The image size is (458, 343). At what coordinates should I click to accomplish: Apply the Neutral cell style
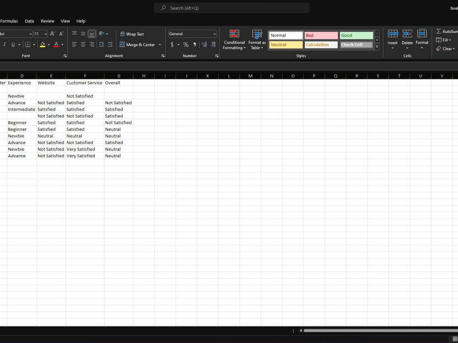(286, 45)
